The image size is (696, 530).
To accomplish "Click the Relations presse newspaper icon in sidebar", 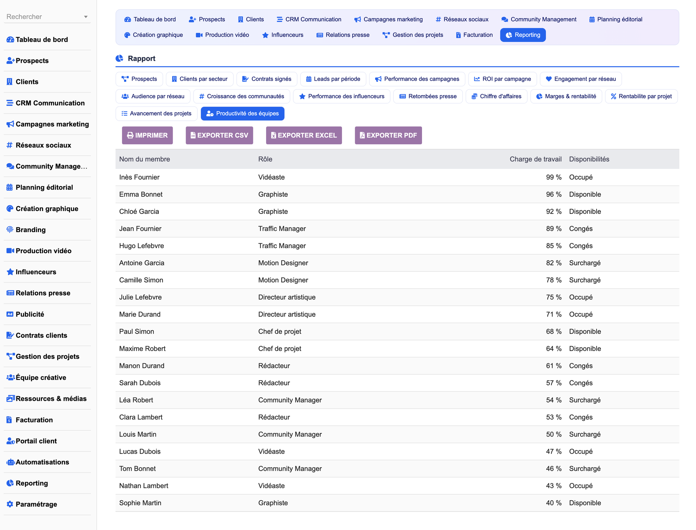I will 10,293.
